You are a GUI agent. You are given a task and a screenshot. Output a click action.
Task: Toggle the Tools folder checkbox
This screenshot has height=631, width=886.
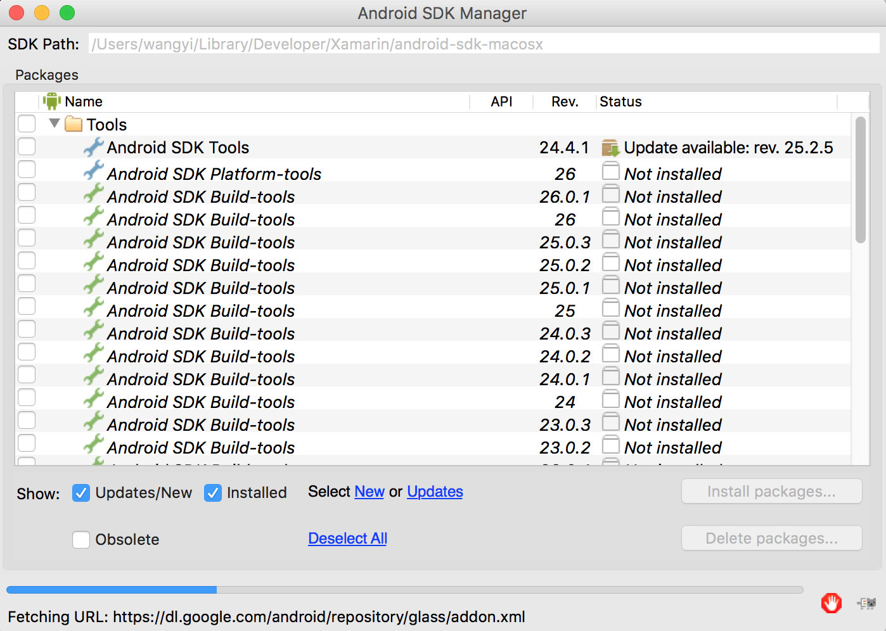tap(27, 124)
